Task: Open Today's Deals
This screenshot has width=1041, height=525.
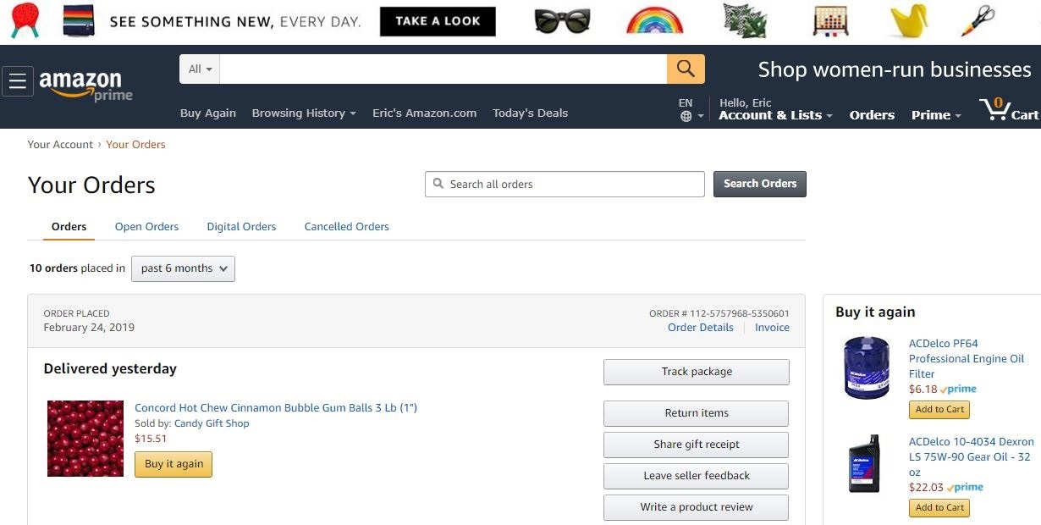Action: coord(531,113)
